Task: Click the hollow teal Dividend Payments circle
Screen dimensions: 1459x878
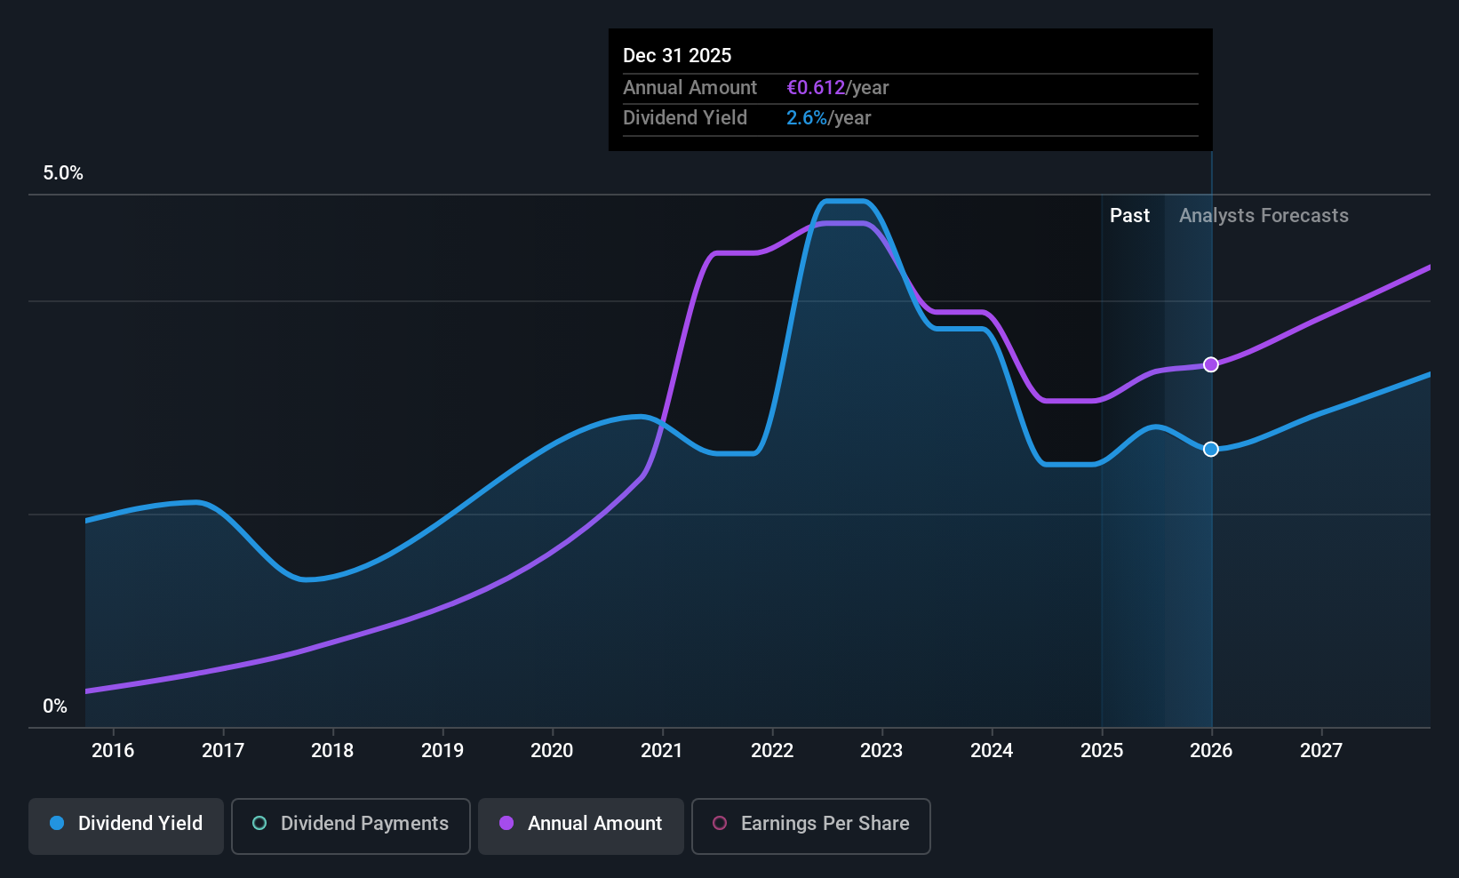Action: click(259, 823)
